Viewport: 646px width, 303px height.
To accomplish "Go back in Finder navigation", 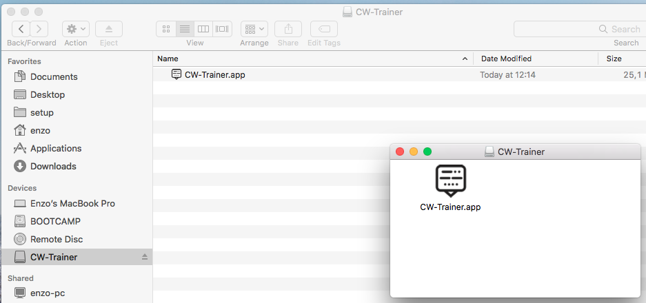I will pyautogui.click(x=21, y=29).
